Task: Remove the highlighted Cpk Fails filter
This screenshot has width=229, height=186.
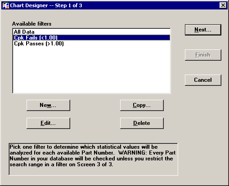Action: pos(142,123)
